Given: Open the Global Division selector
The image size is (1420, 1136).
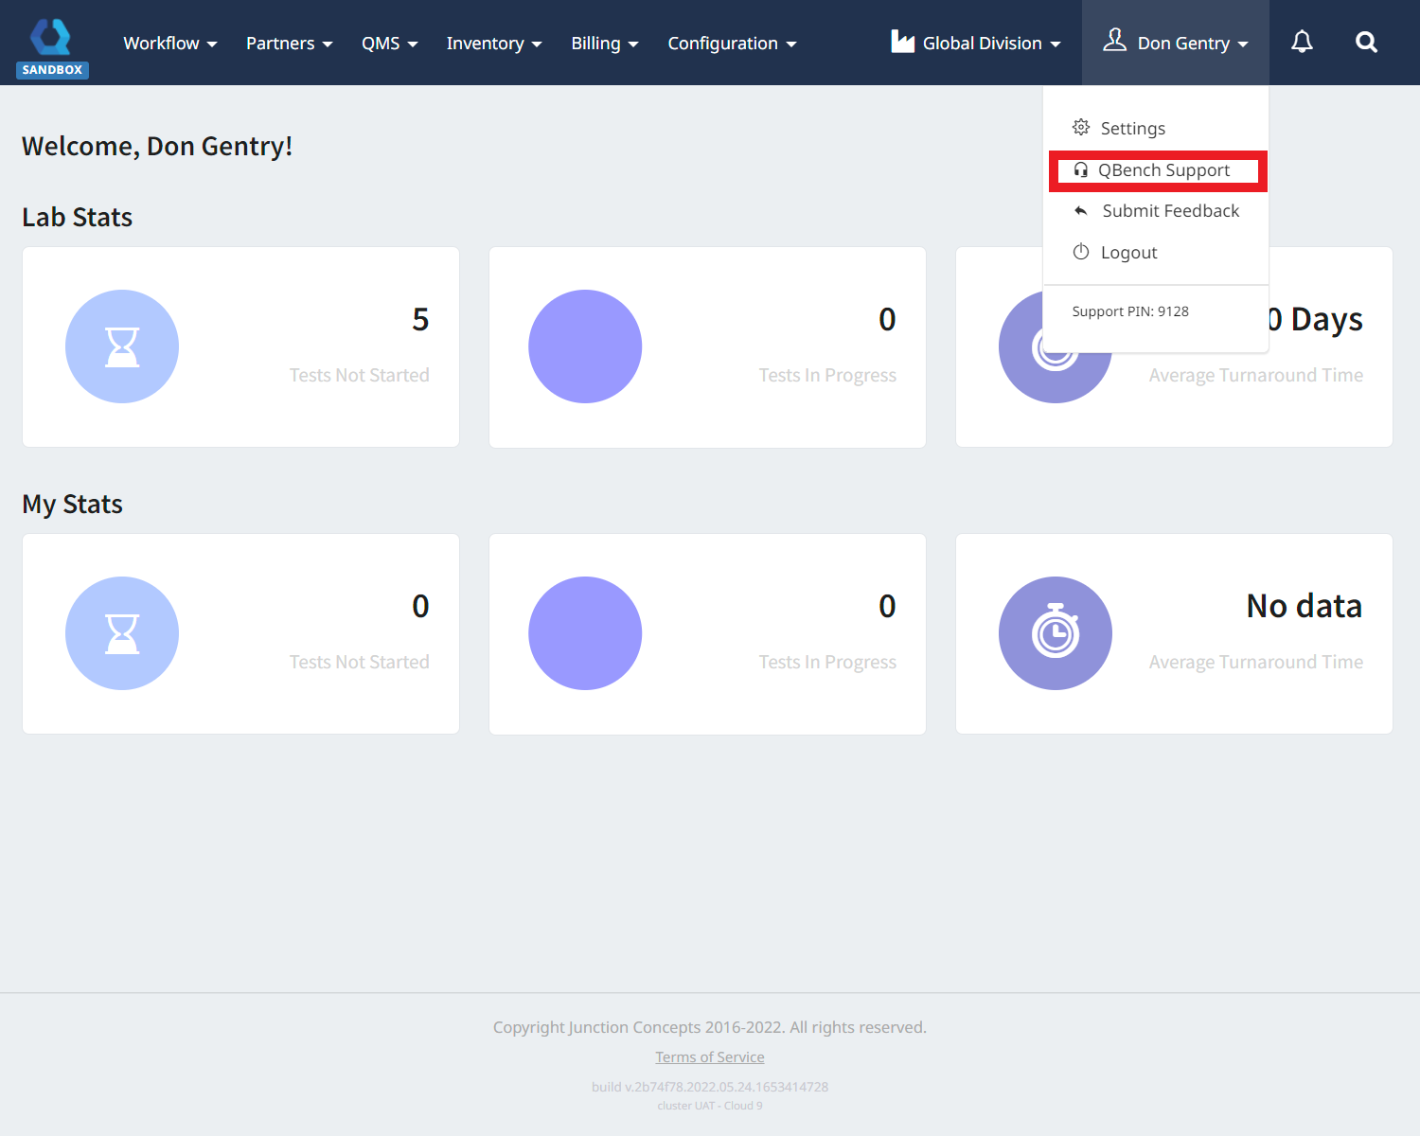Looking at the screenshot, I should (975, 44).
